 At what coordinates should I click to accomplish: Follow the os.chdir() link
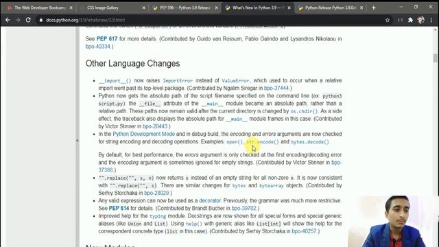[x=304, y=111]
